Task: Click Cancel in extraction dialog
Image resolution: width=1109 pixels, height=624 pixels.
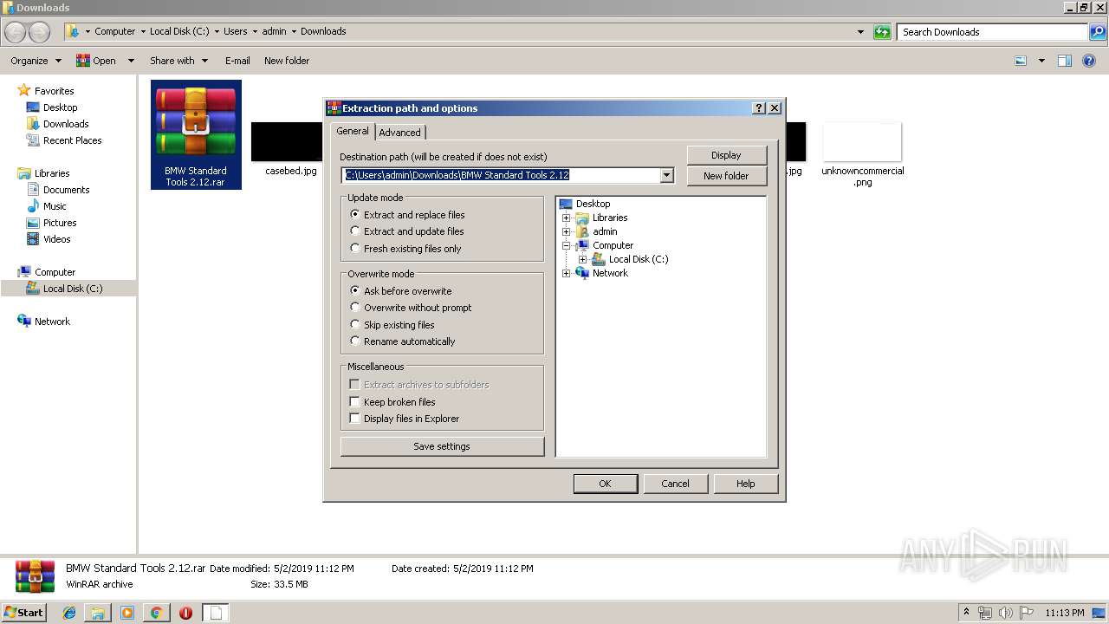Action: (x=675, y=484)
